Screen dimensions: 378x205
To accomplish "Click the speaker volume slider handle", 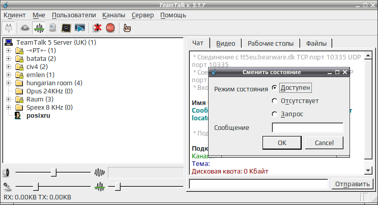I will [x=54, y=173].
